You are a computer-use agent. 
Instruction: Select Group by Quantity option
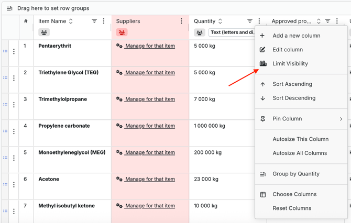click(301, 174)
